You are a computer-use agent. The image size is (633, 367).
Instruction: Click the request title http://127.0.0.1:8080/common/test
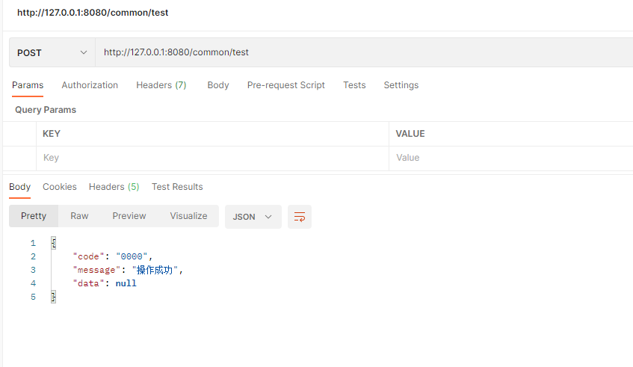click(93, 13)
